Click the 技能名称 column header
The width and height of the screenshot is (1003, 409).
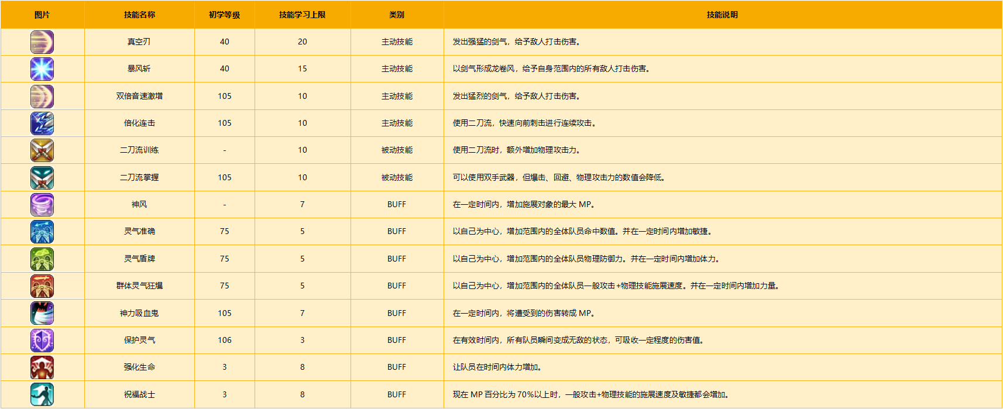[139, 15]
